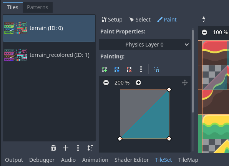Center the polygon editor view

coord(185,83)
